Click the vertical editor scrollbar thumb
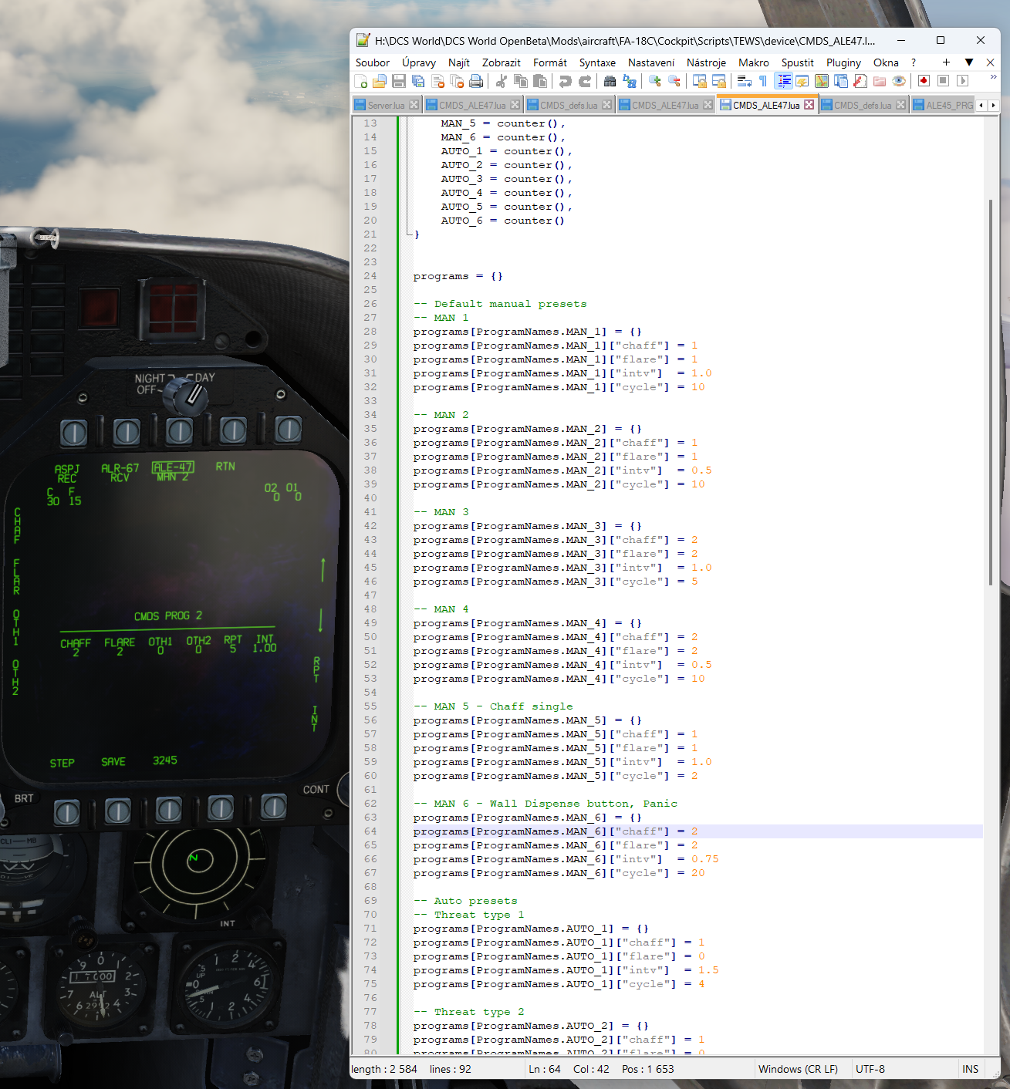1010x1089 pixels. coord(991,392)
